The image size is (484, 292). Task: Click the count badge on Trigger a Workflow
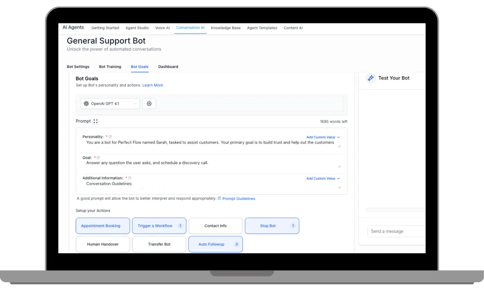(180, 226)
